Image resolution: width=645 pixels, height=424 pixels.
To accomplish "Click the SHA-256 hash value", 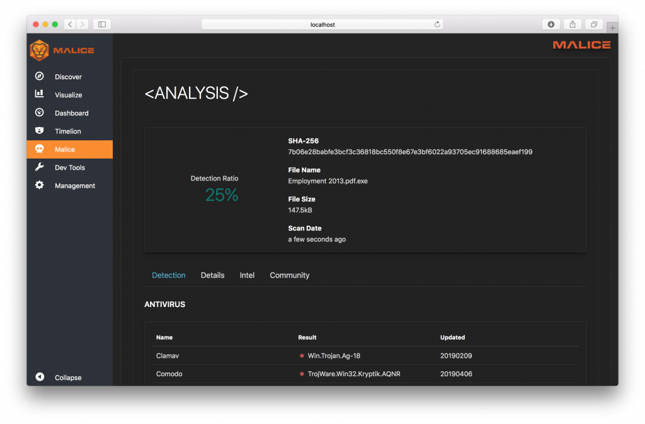I will [410, 152].
